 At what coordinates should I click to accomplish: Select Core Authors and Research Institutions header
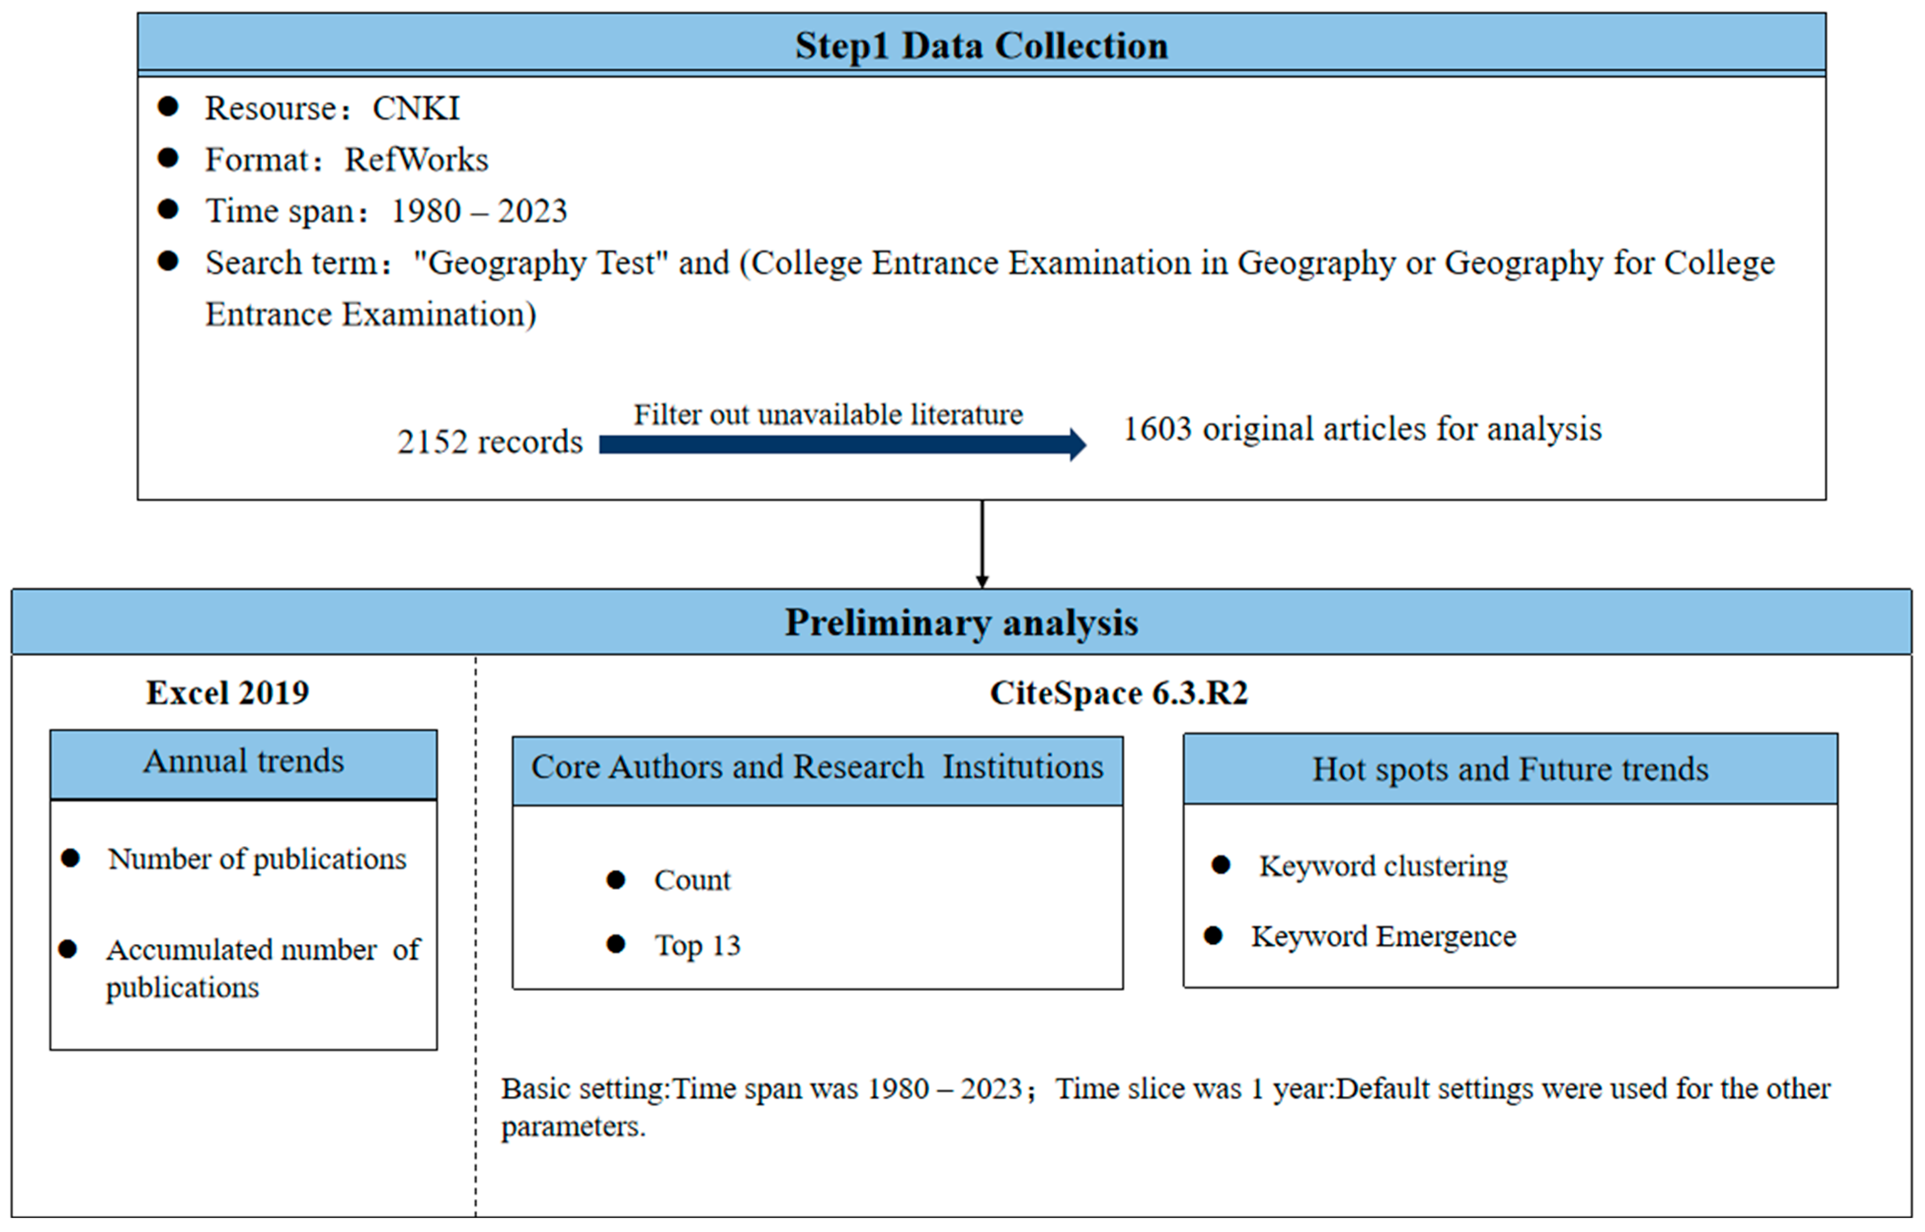tap(816, 768)
